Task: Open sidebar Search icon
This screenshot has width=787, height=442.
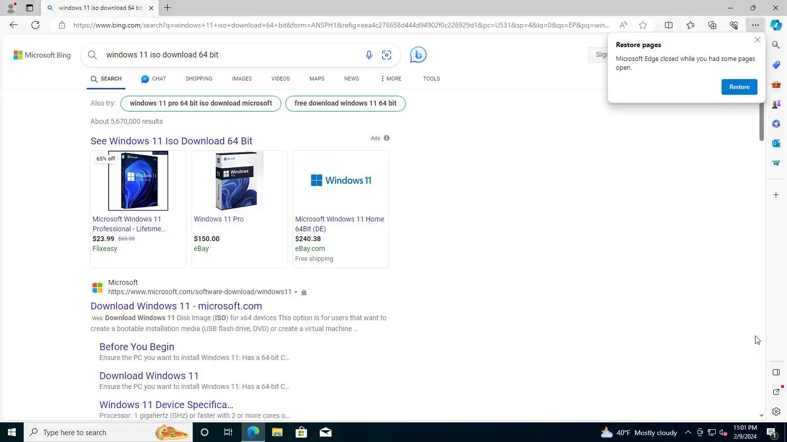Action: point(776,45)
